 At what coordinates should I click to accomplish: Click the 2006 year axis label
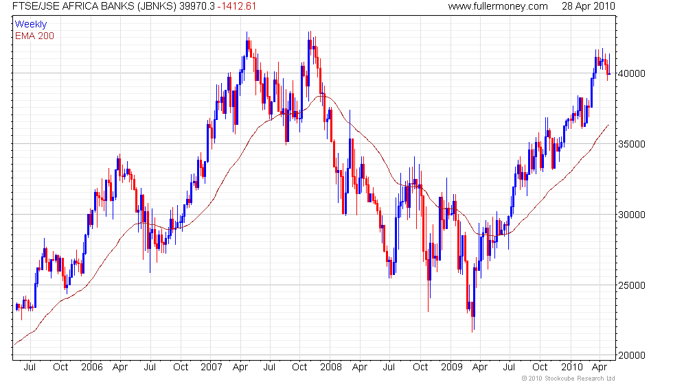92,368
